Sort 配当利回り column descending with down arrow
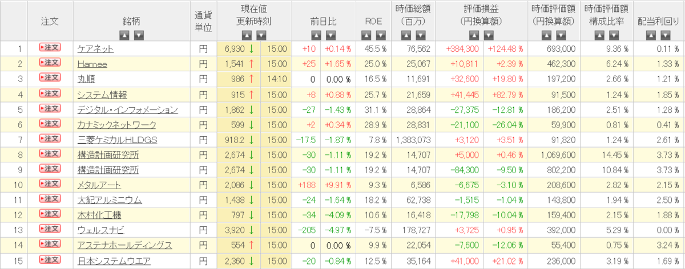Viewport: 685px width, 269px height. pyautogui.click(x=666, y=35)
